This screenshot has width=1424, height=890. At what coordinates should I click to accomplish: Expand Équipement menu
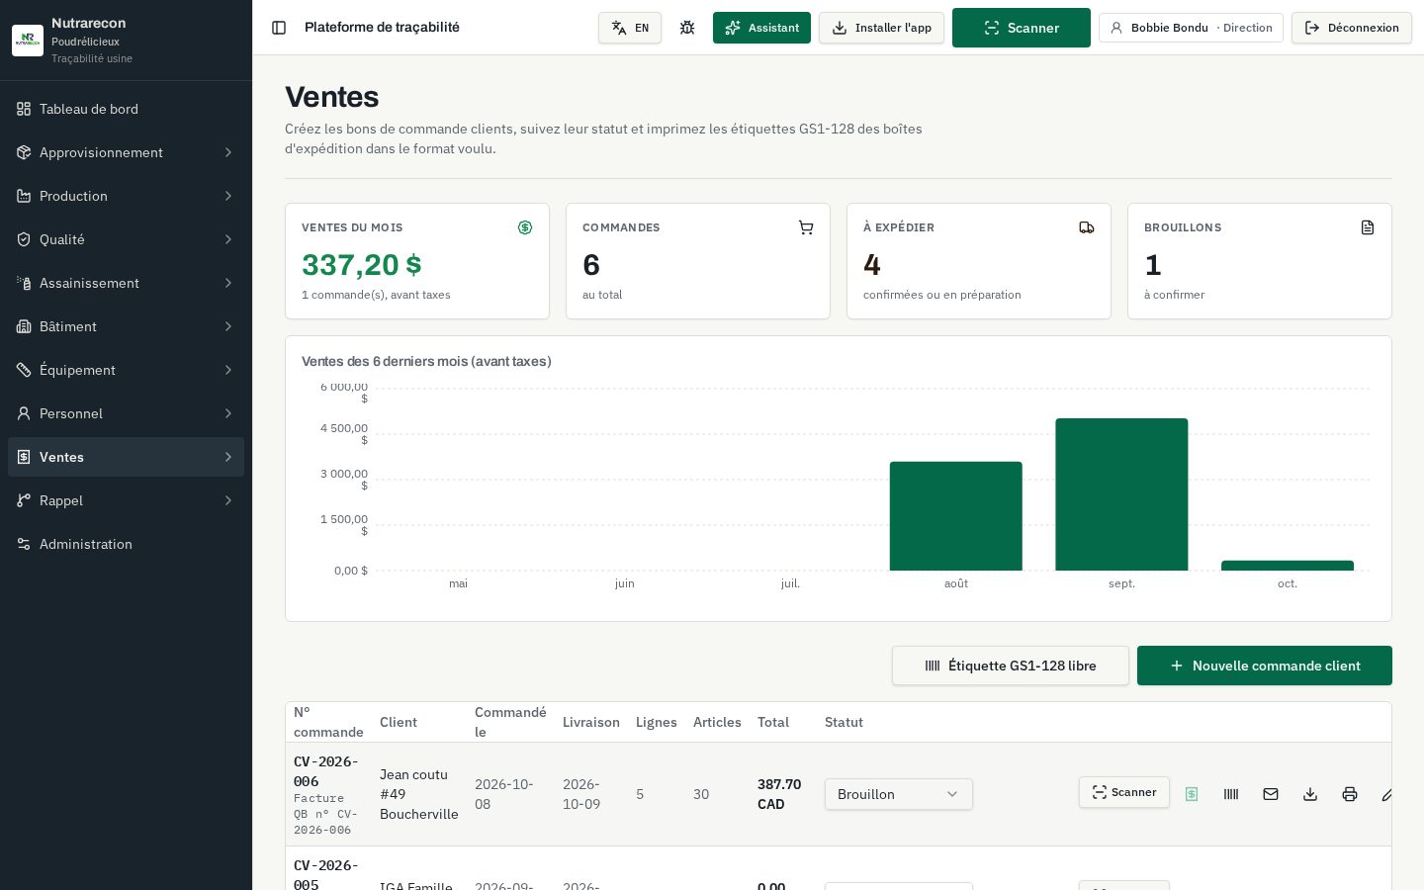(x=126, y=370)
